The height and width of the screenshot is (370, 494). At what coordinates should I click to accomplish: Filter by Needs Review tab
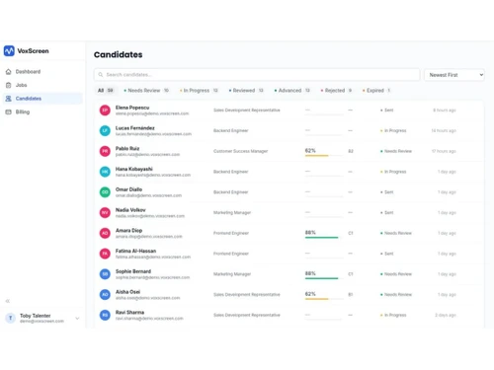146,91
